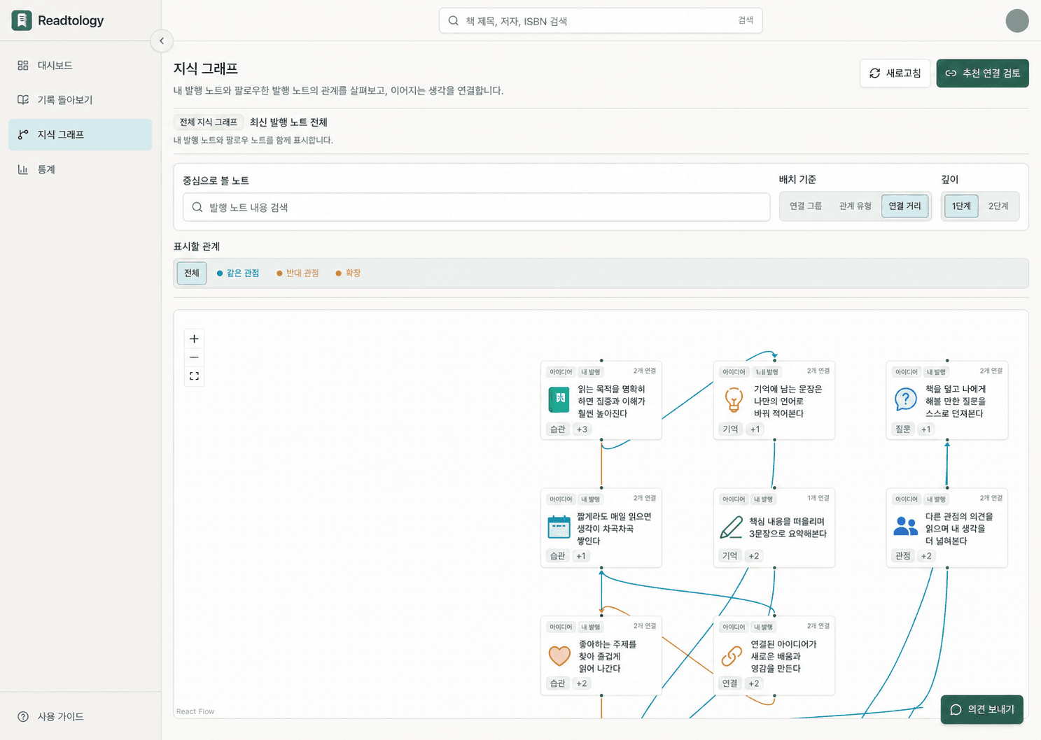
Task: Click the 새로고침 button
Action: (x=895, y=73)
